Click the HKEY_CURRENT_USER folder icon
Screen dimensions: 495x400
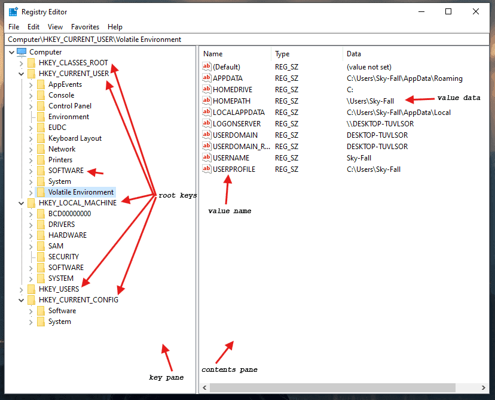(31, 74)
